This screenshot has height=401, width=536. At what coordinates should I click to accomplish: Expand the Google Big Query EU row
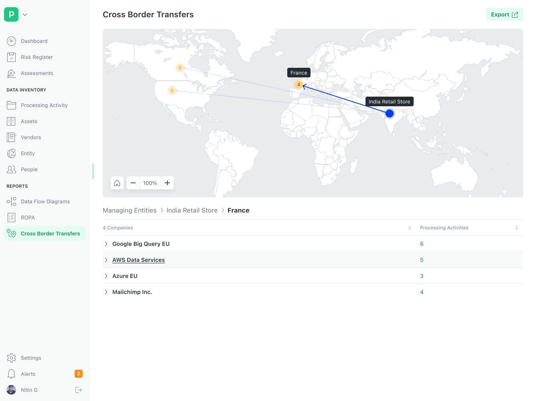click(x=106, y=244)
